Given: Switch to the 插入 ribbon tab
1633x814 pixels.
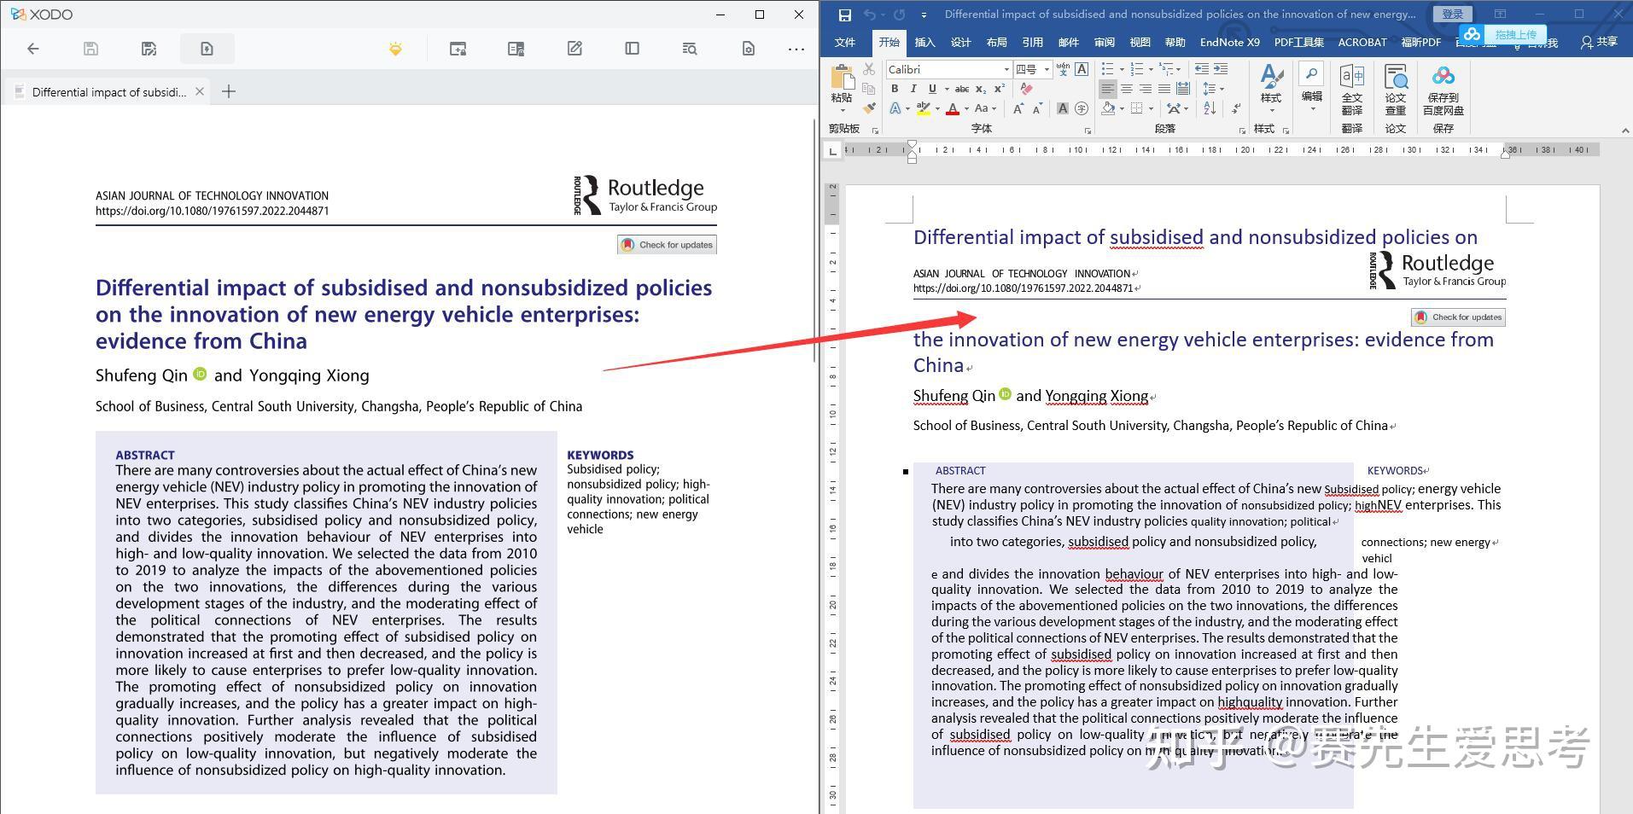Looking at the screenshot, I should click(924, 42).
